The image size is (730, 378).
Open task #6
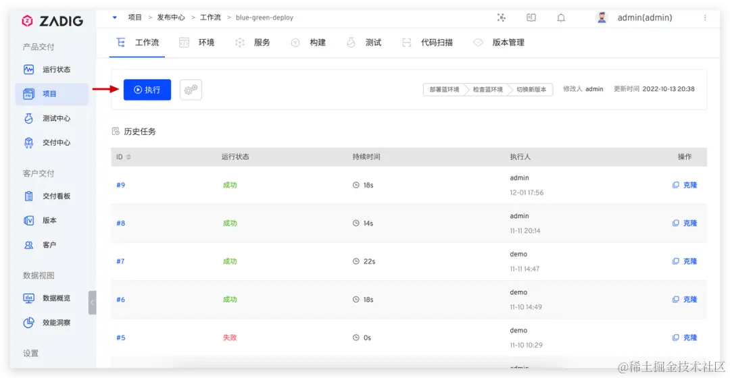click(x=120, y=300)
